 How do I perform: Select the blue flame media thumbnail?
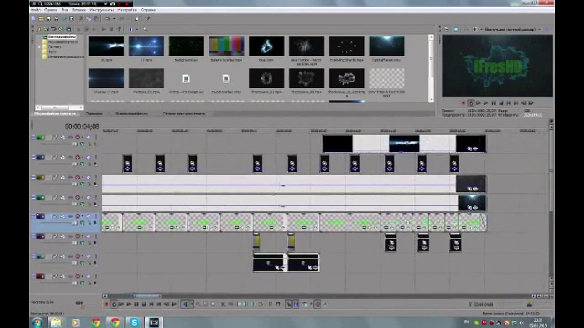266,46
